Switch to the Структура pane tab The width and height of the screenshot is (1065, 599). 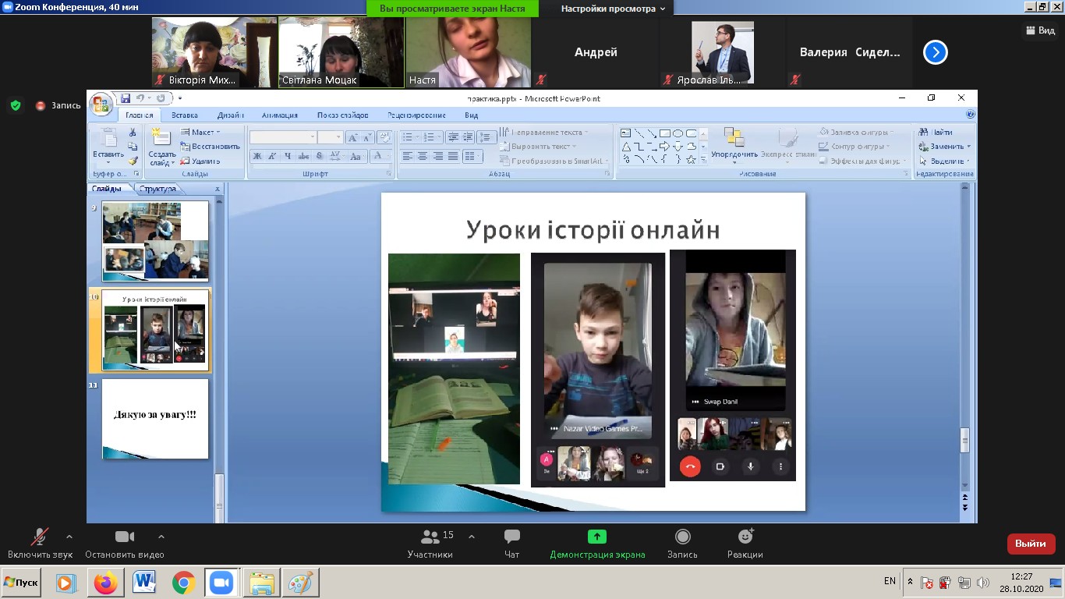[x=157, y=189]
